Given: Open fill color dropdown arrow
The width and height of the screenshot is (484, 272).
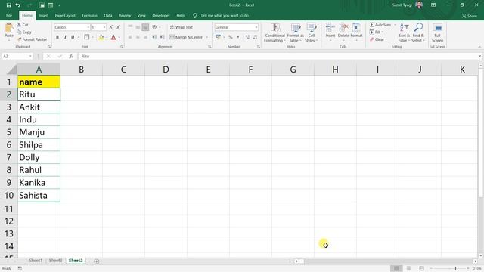Looking at the screenshot, I should (x=107, y=37).
